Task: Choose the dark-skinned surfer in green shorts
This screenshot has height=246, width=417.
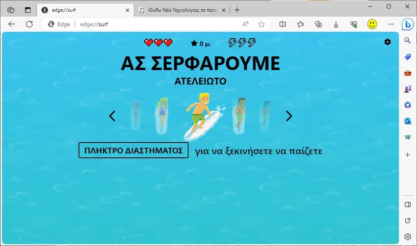Action: tap(240, 115)
